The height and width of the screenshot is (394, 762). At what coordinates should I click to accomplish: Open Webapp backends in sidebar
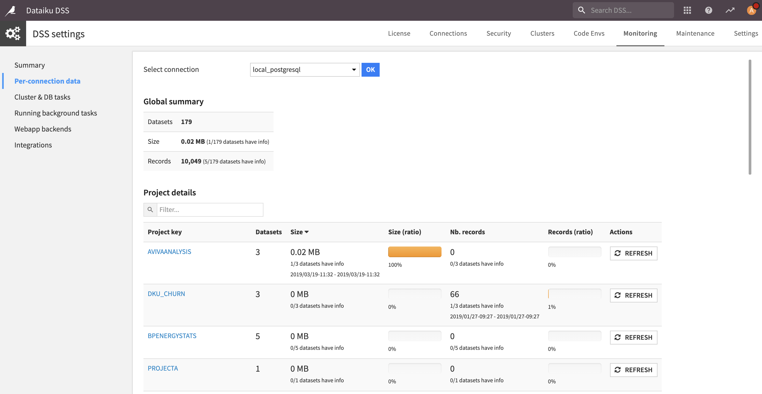coord(43,129)
